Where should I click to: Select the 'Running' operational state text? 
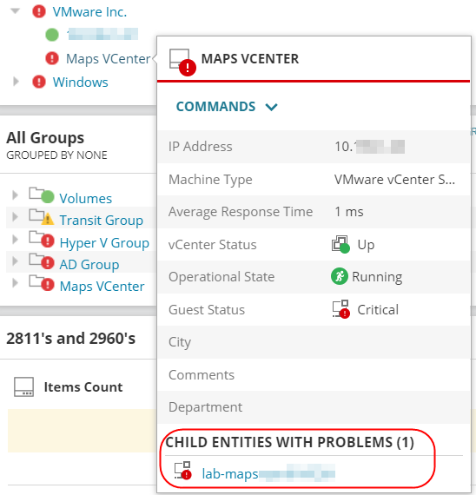tap(377, 277)
